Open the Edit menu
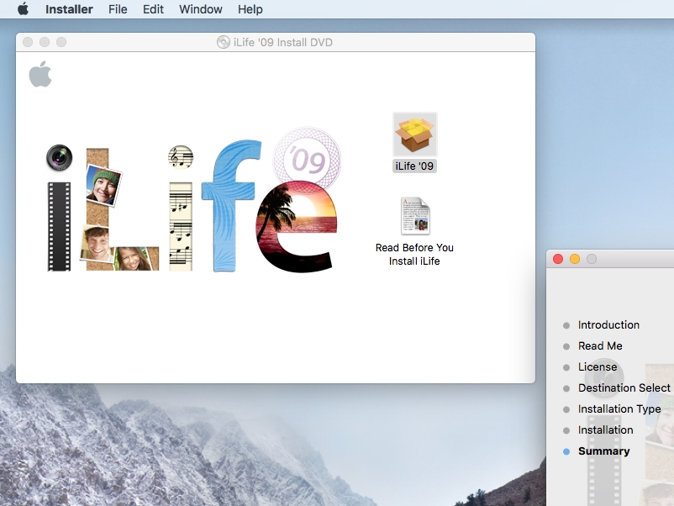This screenshot has width=674, height=506. tap(153, 9)
